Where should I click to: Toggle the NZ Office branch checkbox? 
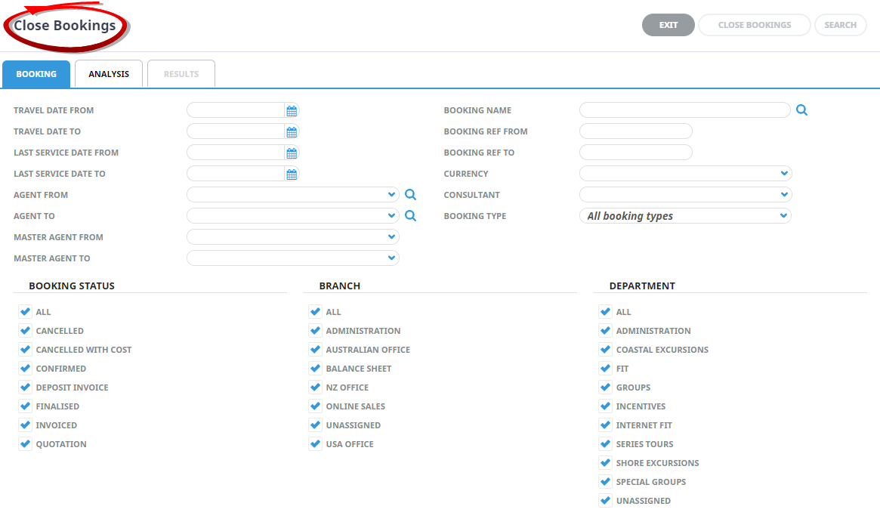coord(315,388)
